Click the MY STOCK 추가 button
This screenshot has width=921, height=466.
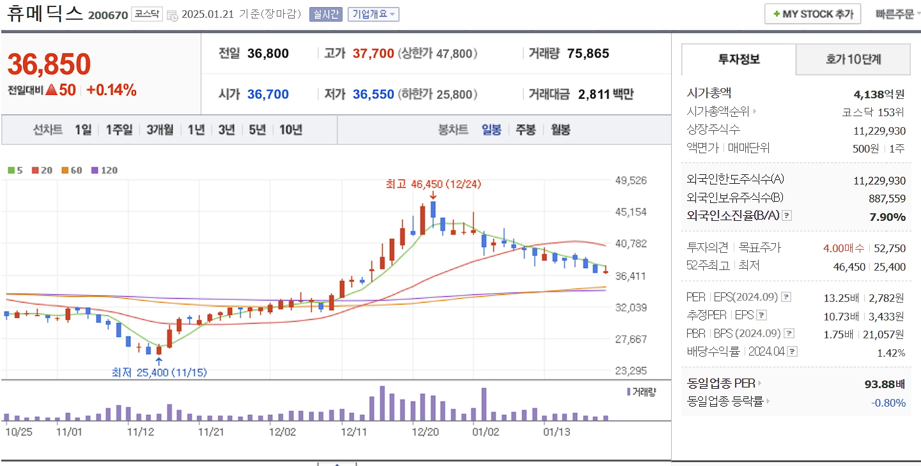click(812, 13)
